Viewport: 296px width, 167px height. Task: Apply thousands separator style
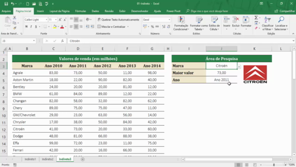[x=157, y=27]
